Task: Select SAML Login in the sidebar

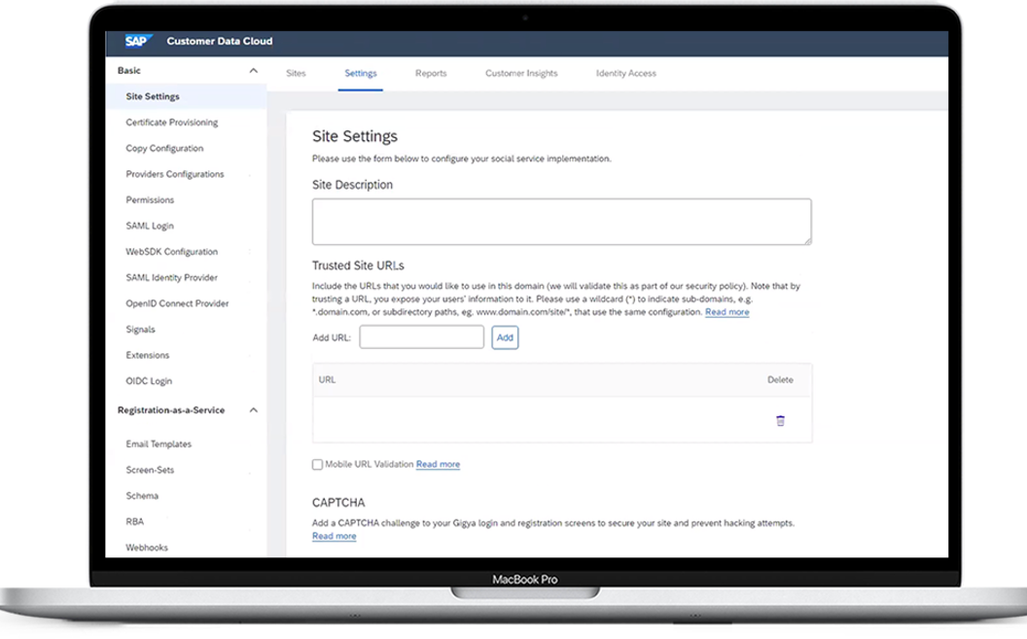Action: click(150, 226)
